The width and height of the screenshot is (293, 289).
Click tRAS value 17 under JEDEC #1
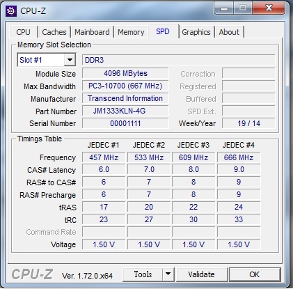(x=104, y=207)
